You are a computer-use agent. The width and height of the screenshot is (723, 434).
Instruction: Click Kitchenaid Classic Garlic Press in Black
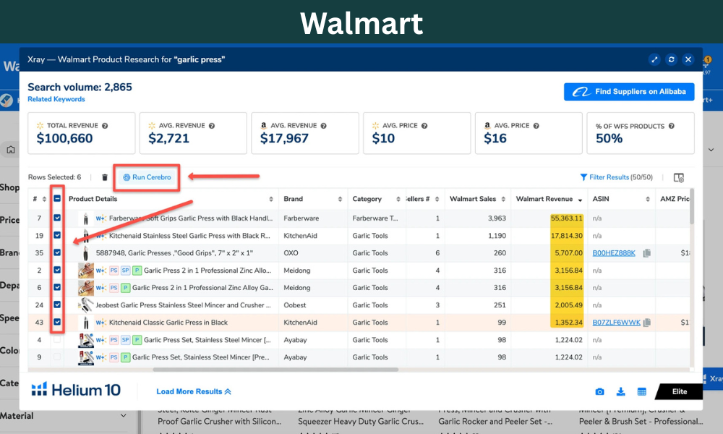[x=168, y=323]
